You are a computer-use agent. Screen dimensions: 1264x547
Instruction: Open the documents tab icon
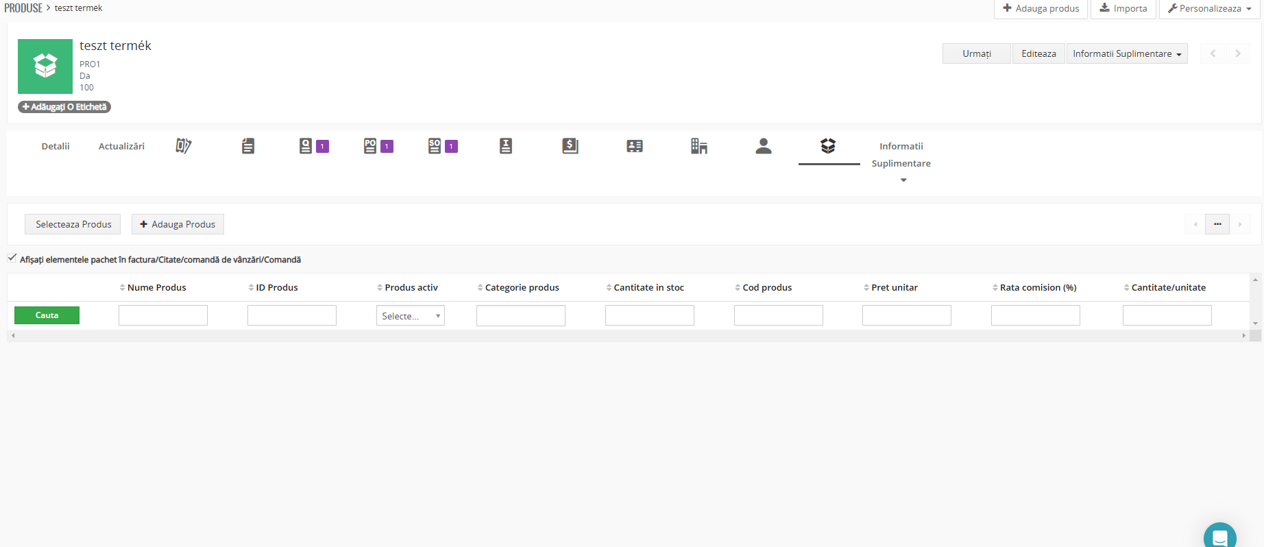[248, 146]
